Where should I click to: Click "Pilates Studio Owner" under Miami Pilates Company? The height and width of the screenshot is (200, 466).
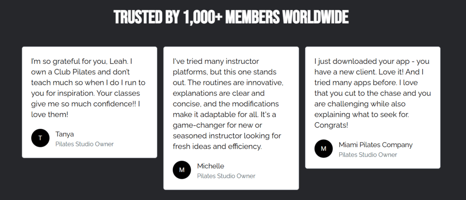[x=368, y=155]
